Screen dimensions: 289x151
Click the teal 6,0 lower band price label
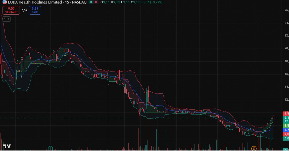(286, 138)
